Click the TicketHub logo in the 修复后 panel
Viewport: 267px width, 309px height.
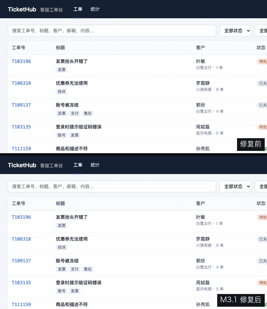[x=22, y=165]
